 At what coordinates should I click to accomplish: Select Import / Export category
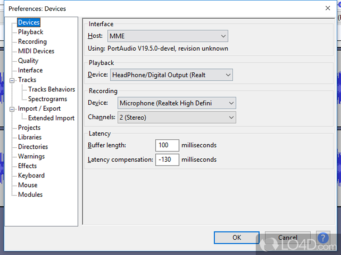point(39,109)
